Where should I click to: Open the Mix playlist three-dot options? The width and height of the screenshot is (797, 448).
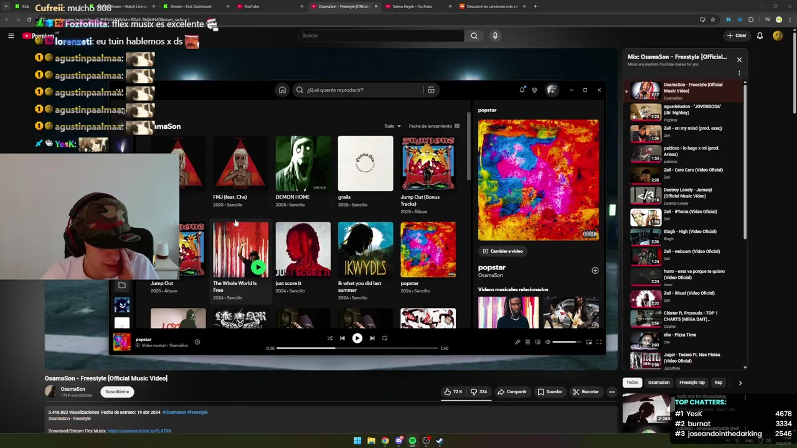click(x=739, y=73)
